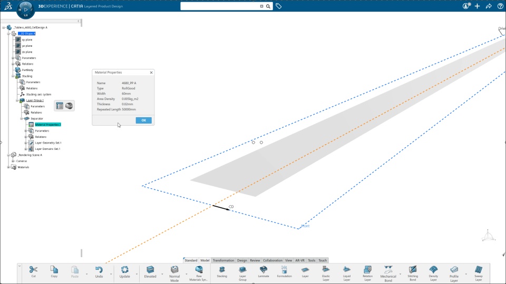This screenshot has height=284, width=506.
Task: Select the PartBody tree item
Action: click(27, 70)
